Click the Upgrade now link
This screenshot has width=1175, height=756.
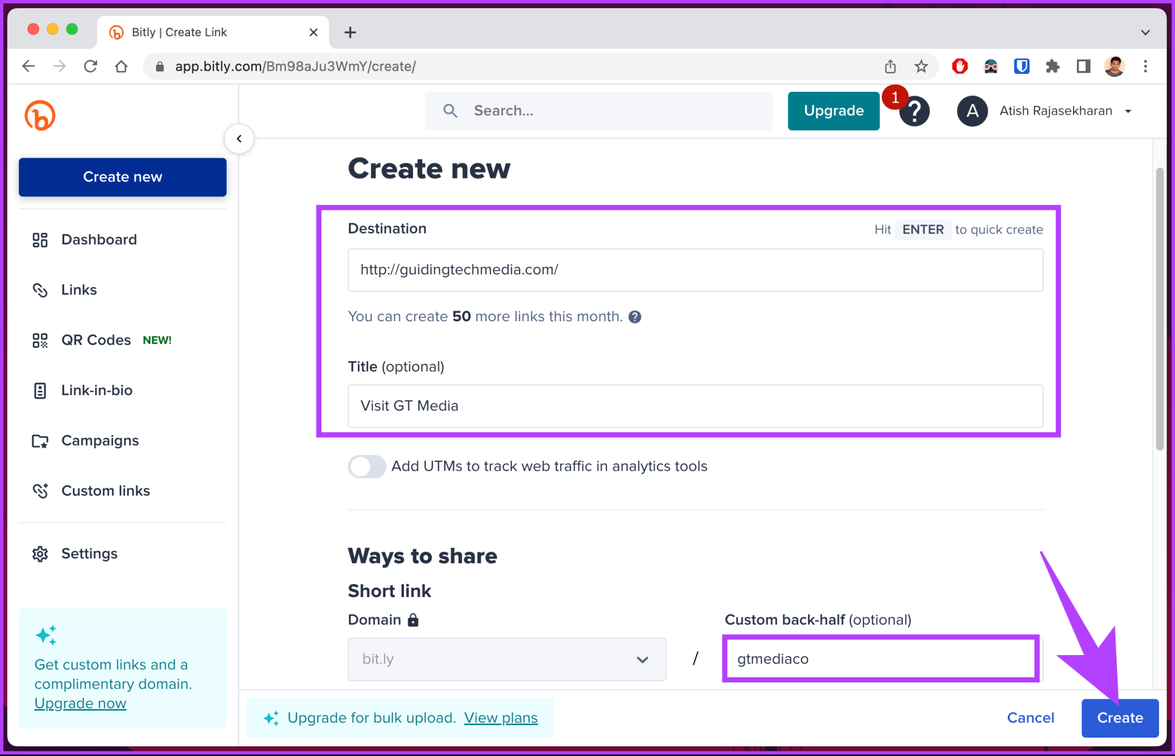[80, 703]
